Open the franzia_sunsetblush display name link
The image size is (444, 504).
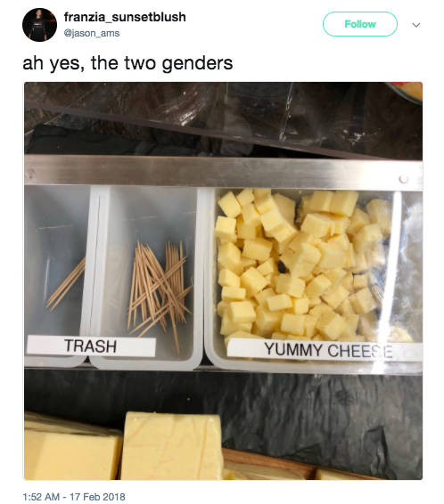[125, 17]
